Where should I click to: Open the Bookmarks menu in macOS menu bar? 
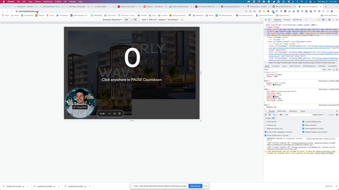(x=48, y=2)
